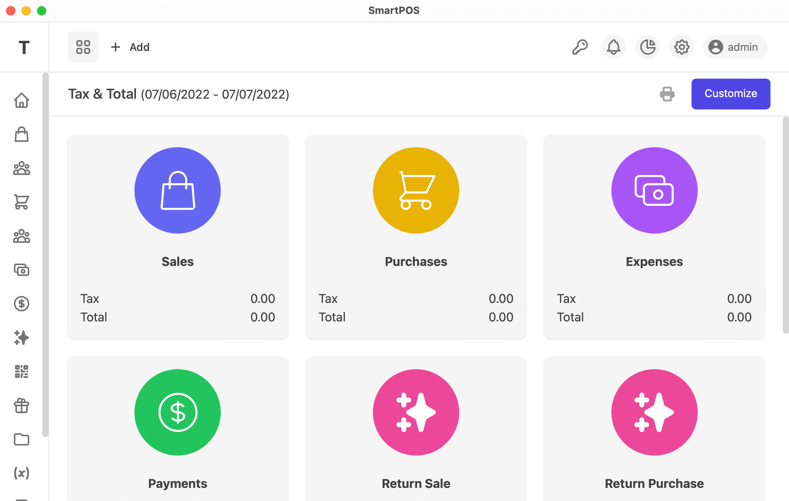Open the home icon in sidebar
Image resolution: width=789 pixels, height=501 pixels.
tap(22, 100)
